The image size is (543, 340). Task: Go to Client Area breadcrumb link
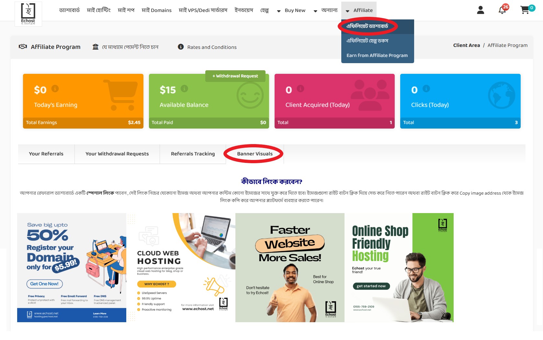[x=467, y=45]
